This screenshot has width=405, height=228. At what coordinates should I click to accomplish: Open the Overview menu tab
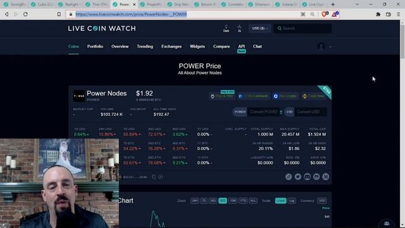[x=120, y=46]
